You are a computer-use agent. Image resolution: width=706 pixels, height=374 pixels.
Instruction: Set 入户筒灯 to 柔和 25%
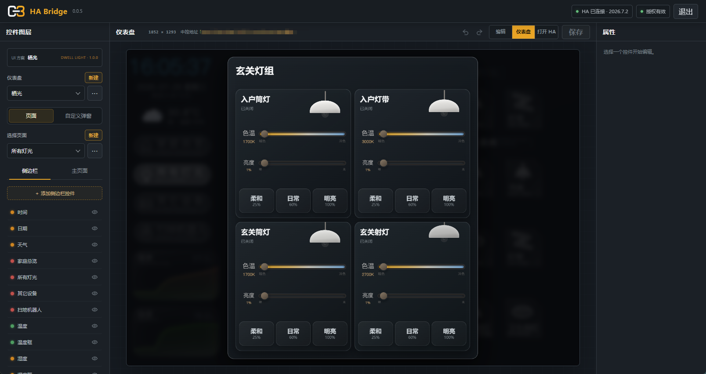tap(257, 201)
